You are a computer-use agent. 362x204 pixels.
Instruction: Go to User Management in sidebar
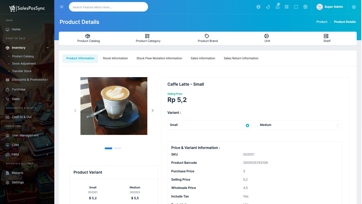tap(25, 135)
